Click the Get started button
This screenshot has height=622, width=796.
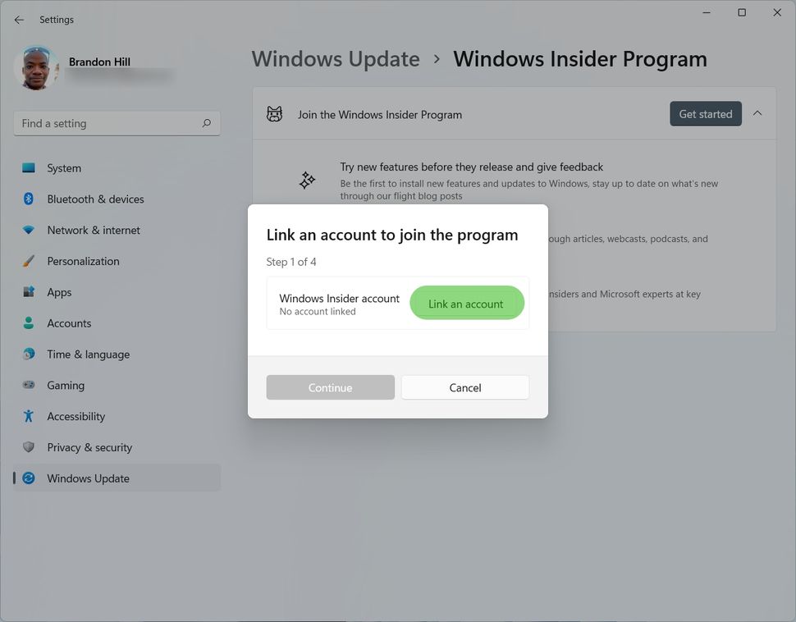tap(705, 114)
